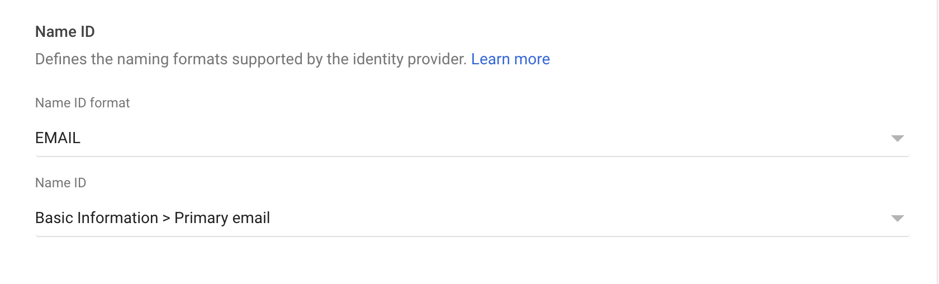This screenshot has width=939, height=284.
Task: Click the Name ID section heading
Action: coord(65,32)
